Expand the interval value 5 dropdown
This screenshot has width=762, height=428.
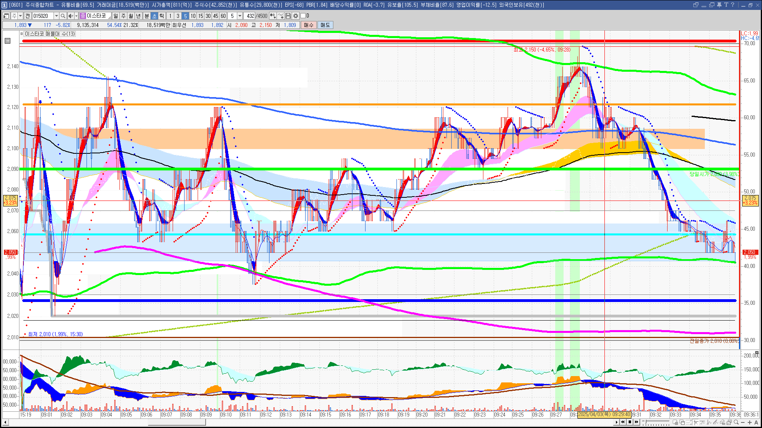(x=240, y=16)
